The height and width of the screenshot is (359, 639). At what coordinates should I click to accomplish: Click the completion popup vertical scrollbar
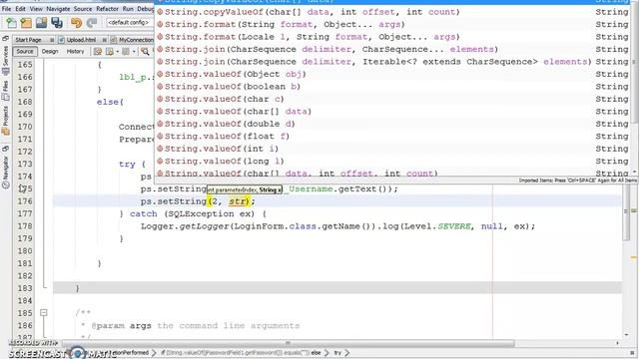[x=634, y=89]
